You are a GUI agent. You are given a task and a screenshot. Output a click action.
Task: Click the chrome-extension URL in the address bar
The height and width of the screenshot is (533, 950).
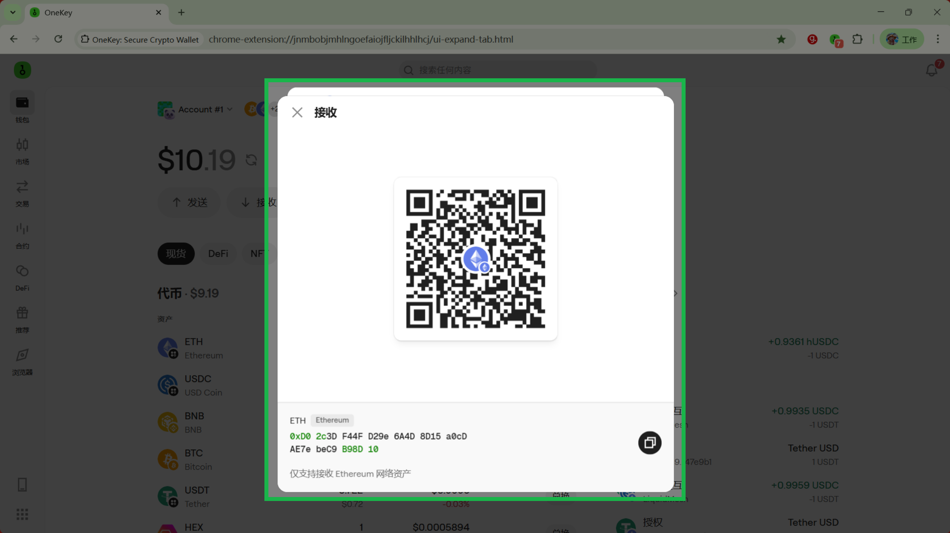pyautogui.click(x=361, y=40)
